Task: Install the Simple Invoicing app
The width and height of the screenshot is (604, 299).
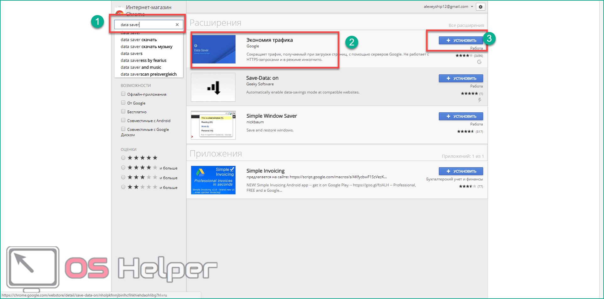Action: click(461, 171)
